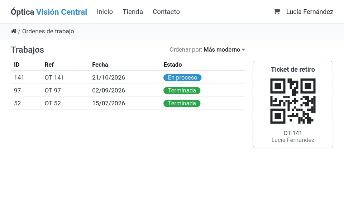Open the 'Más moderno' sort dropdown
Screen dimensions: 344x215
pos(224,49)
